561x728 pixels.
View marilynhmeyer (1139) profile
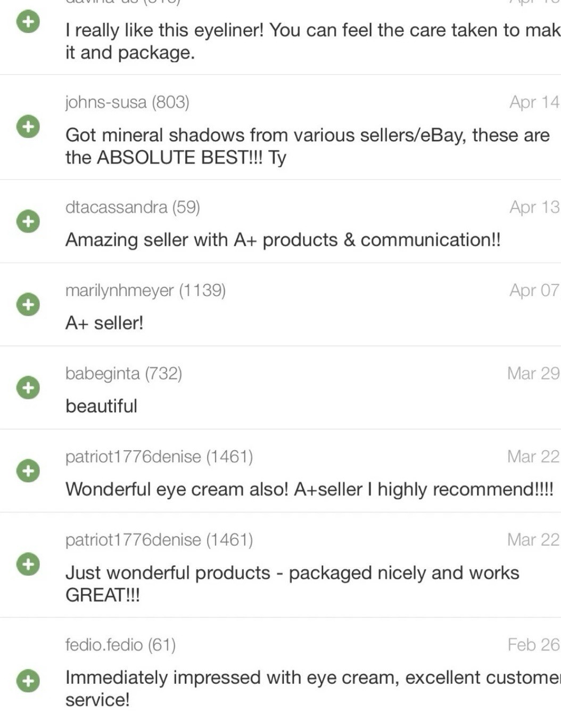145,290
